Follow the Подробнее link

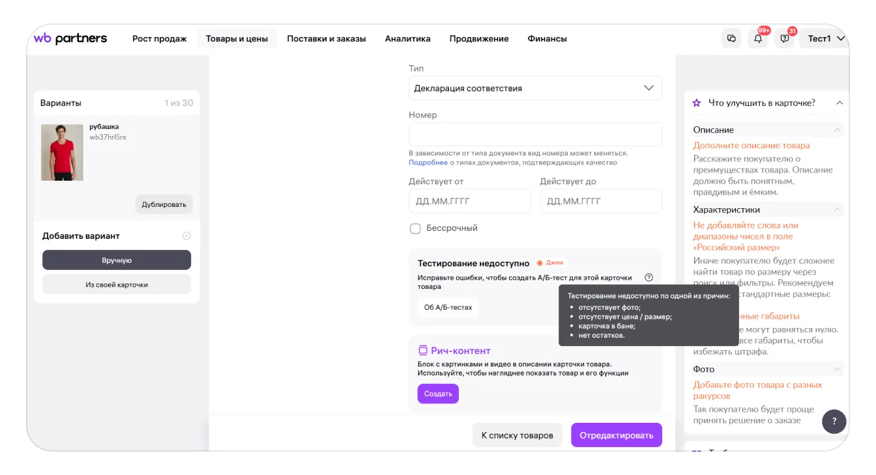click(428, 163)
